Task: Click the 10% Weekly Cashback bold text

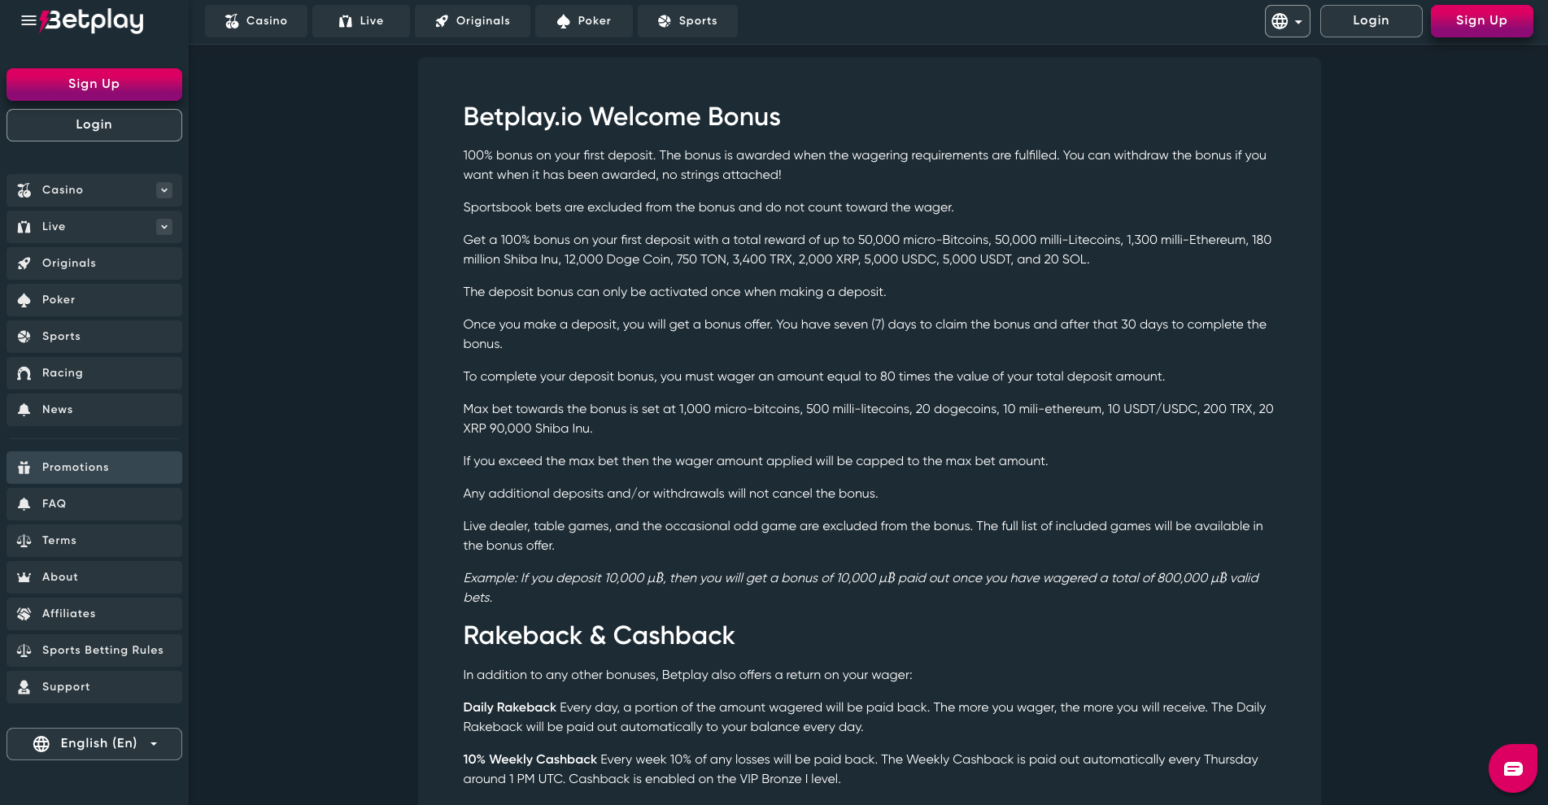Action: tap(530, 759)
